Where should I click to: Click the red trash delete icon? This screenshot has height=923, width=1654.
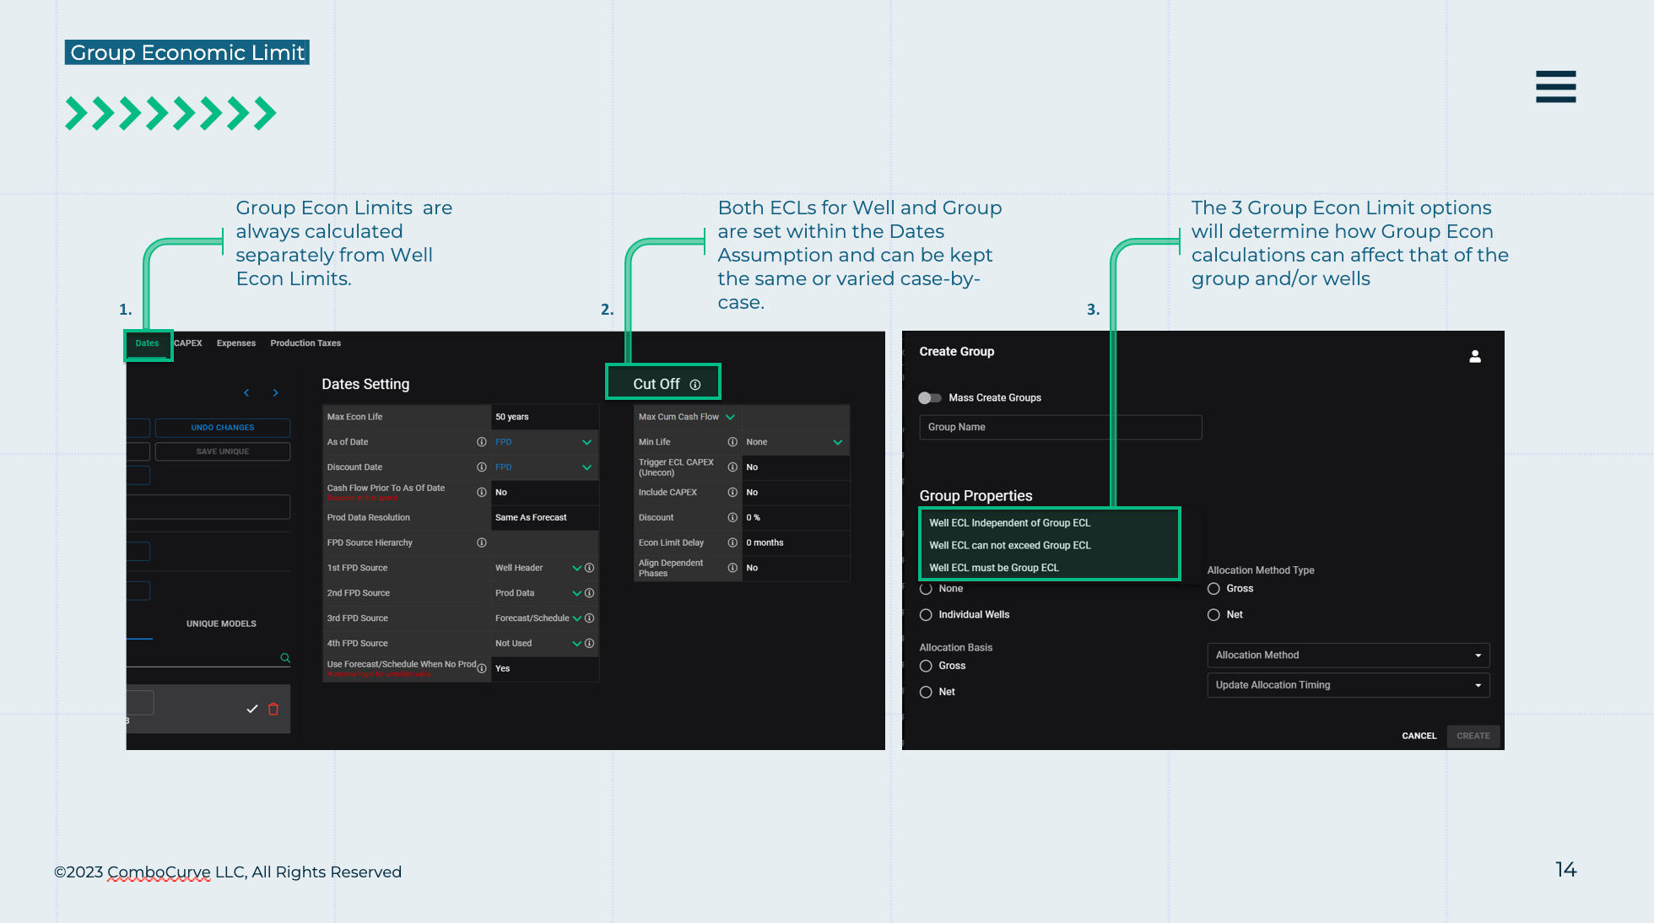(273, 709)
